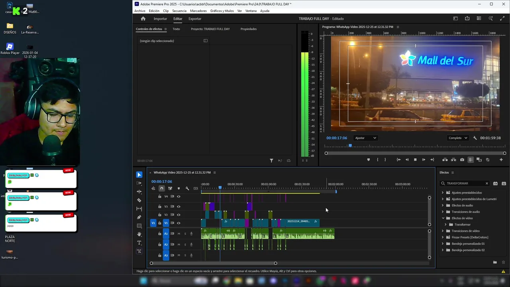Solo audio track A2
The width and height of the screenshot is (510, 287).
point(185,244)
